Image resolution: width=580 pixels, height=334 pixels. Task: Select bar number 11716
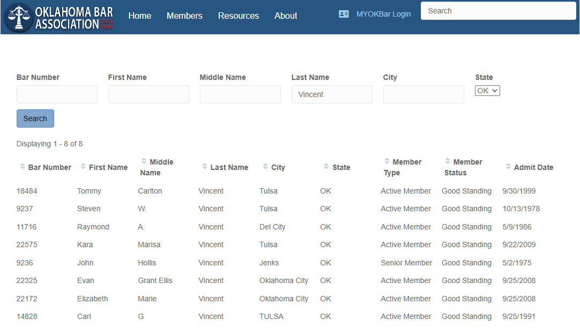[x=26, y=227]
